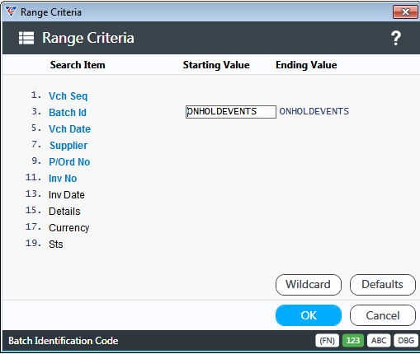Image resolution: width=420 pixels, height=354 pixels.
Task: Click the Wildcard button
Action: [x=309, y=285]
